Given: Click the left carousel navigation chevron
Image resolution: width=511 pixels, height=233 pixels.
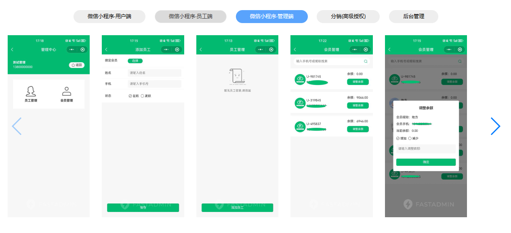Looking at the screenshot, I should coord(16,126).
